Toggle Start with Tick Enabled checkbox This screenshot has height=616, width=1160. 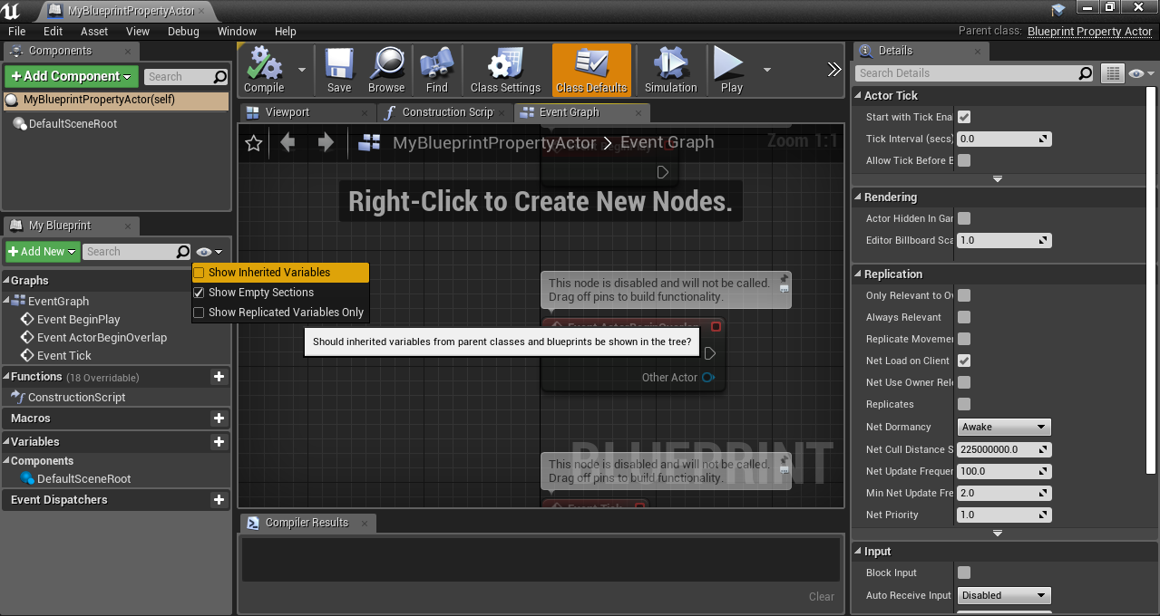964,117
